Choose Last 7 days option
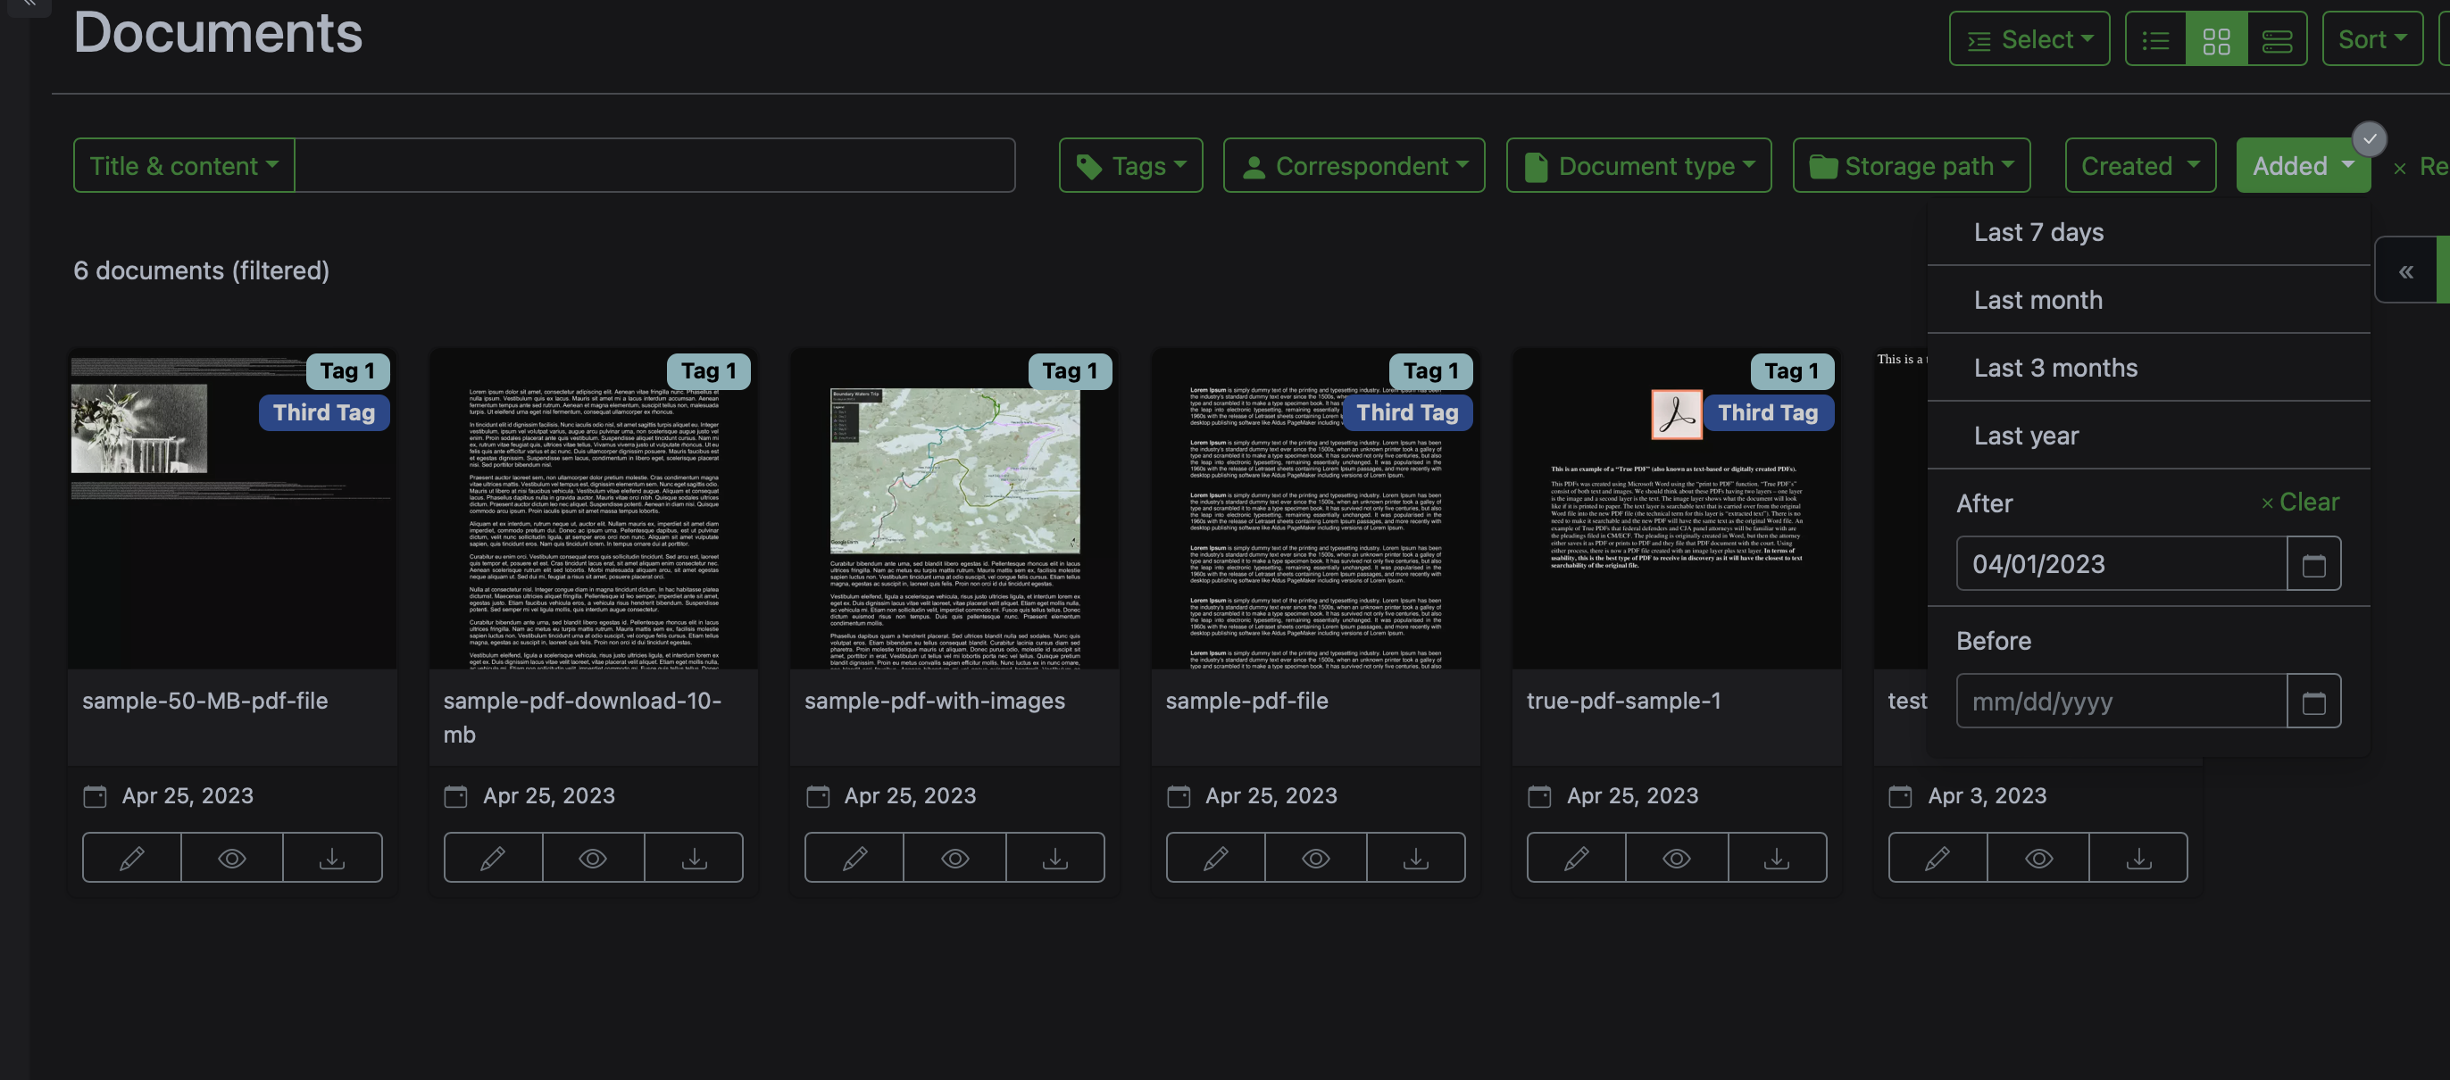Viewport: 2450px width, 1080px height. [2038, 232]
